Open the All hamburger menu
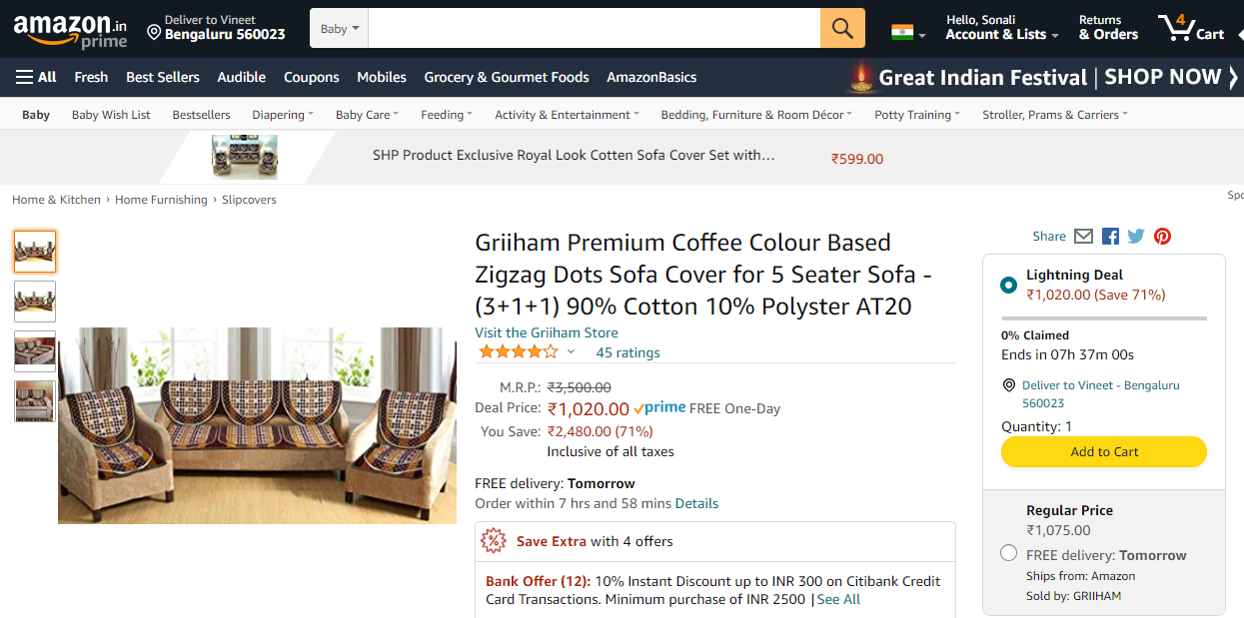This screenshot has height=618, width=1244. point(36,77)
